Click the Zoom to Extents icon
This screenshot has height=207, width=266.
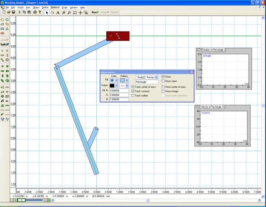coord(75,12)
